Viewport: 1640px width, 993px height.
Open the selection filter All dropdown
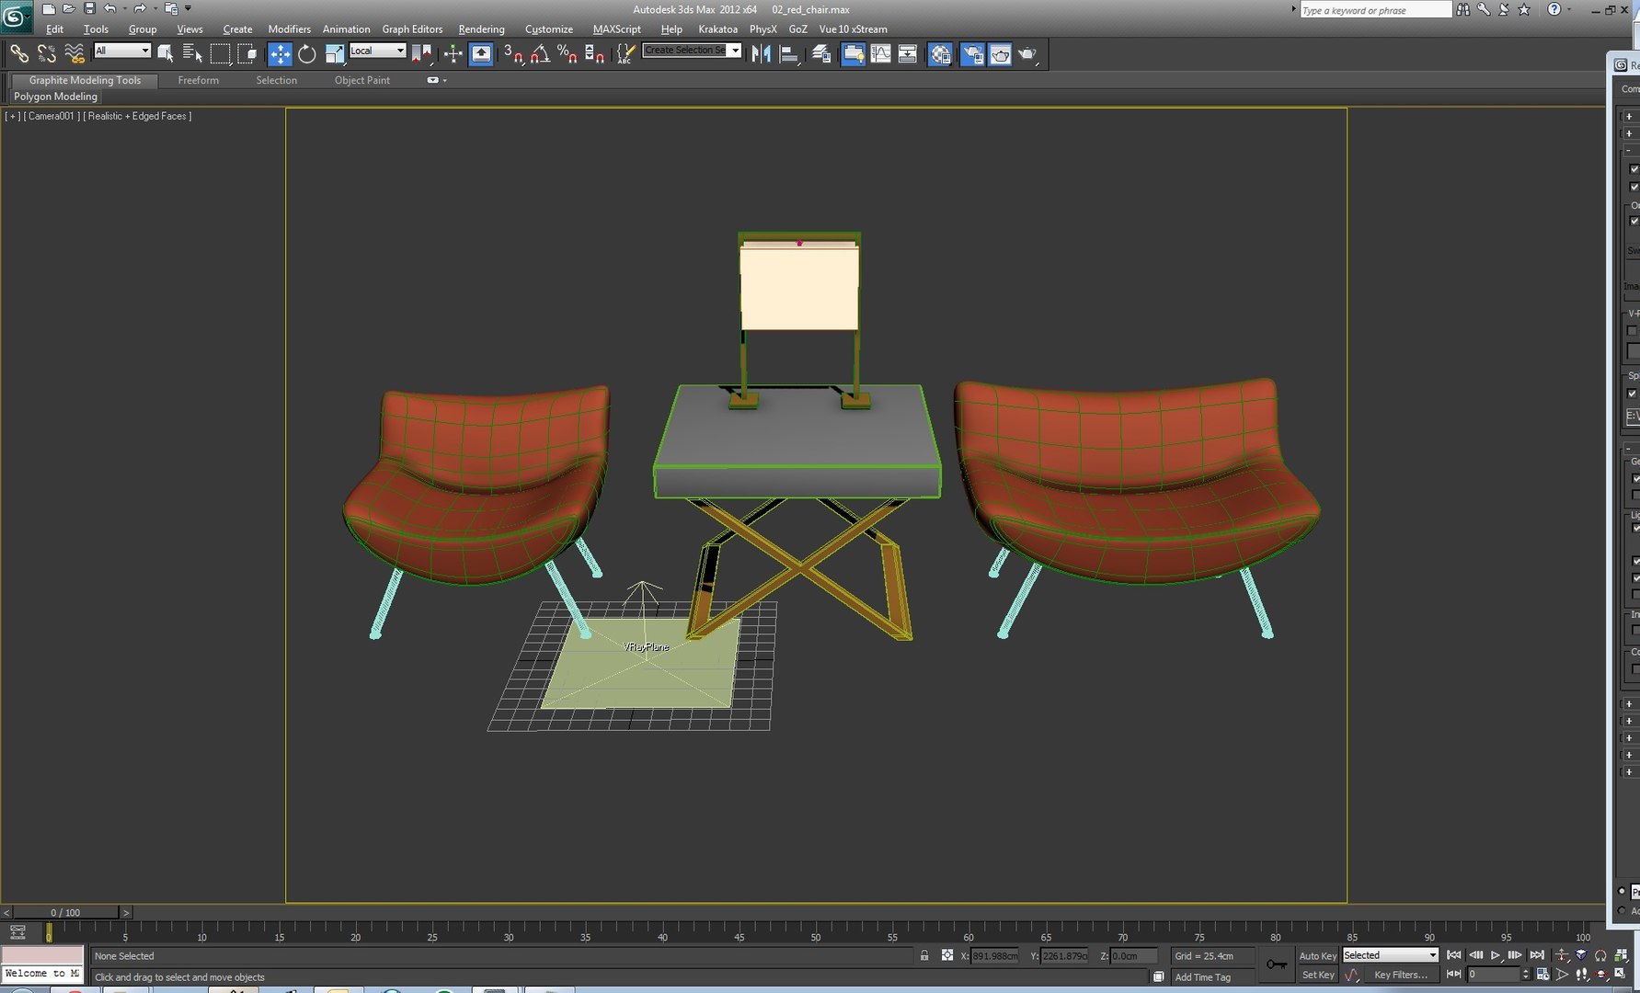[122, 51]
